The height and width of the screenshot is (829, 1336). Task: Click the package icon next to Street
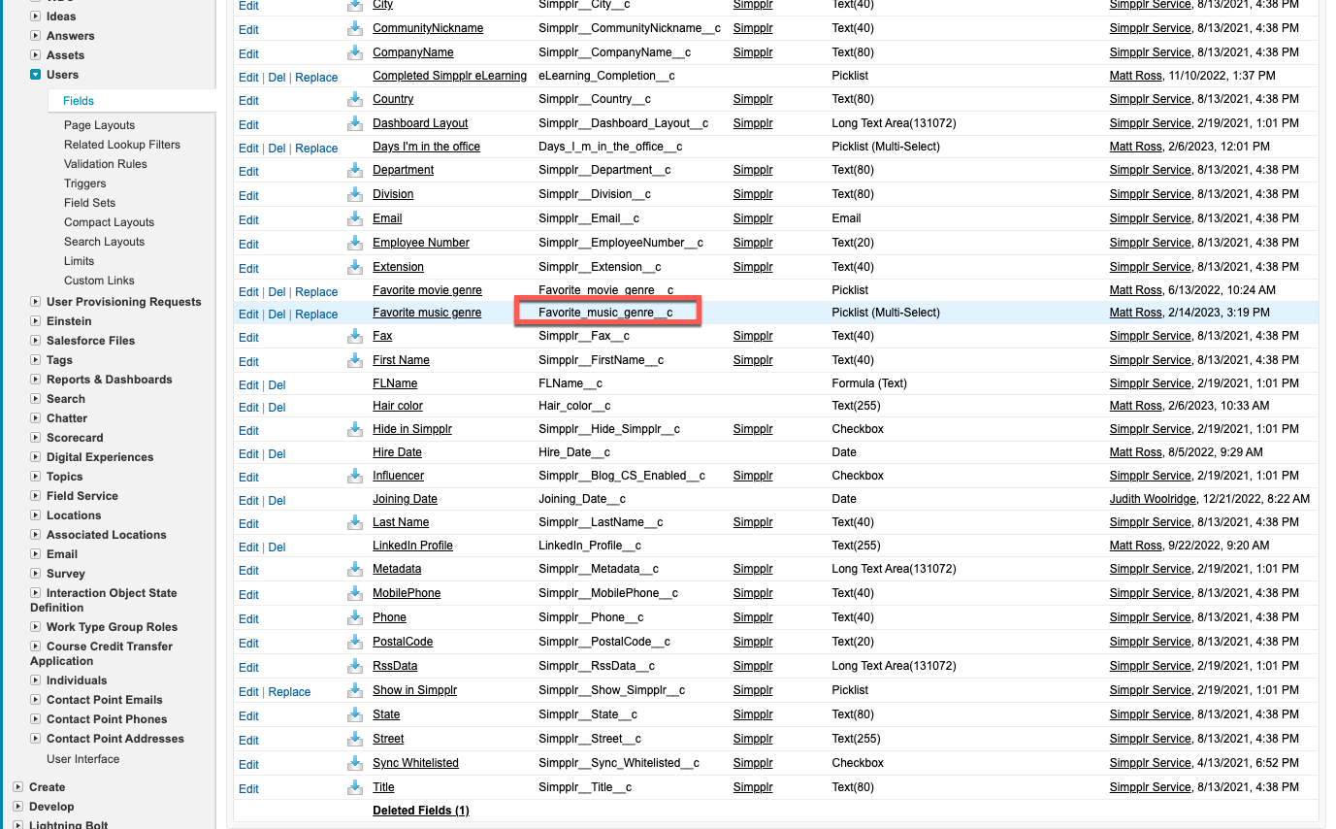coord(355,738)
